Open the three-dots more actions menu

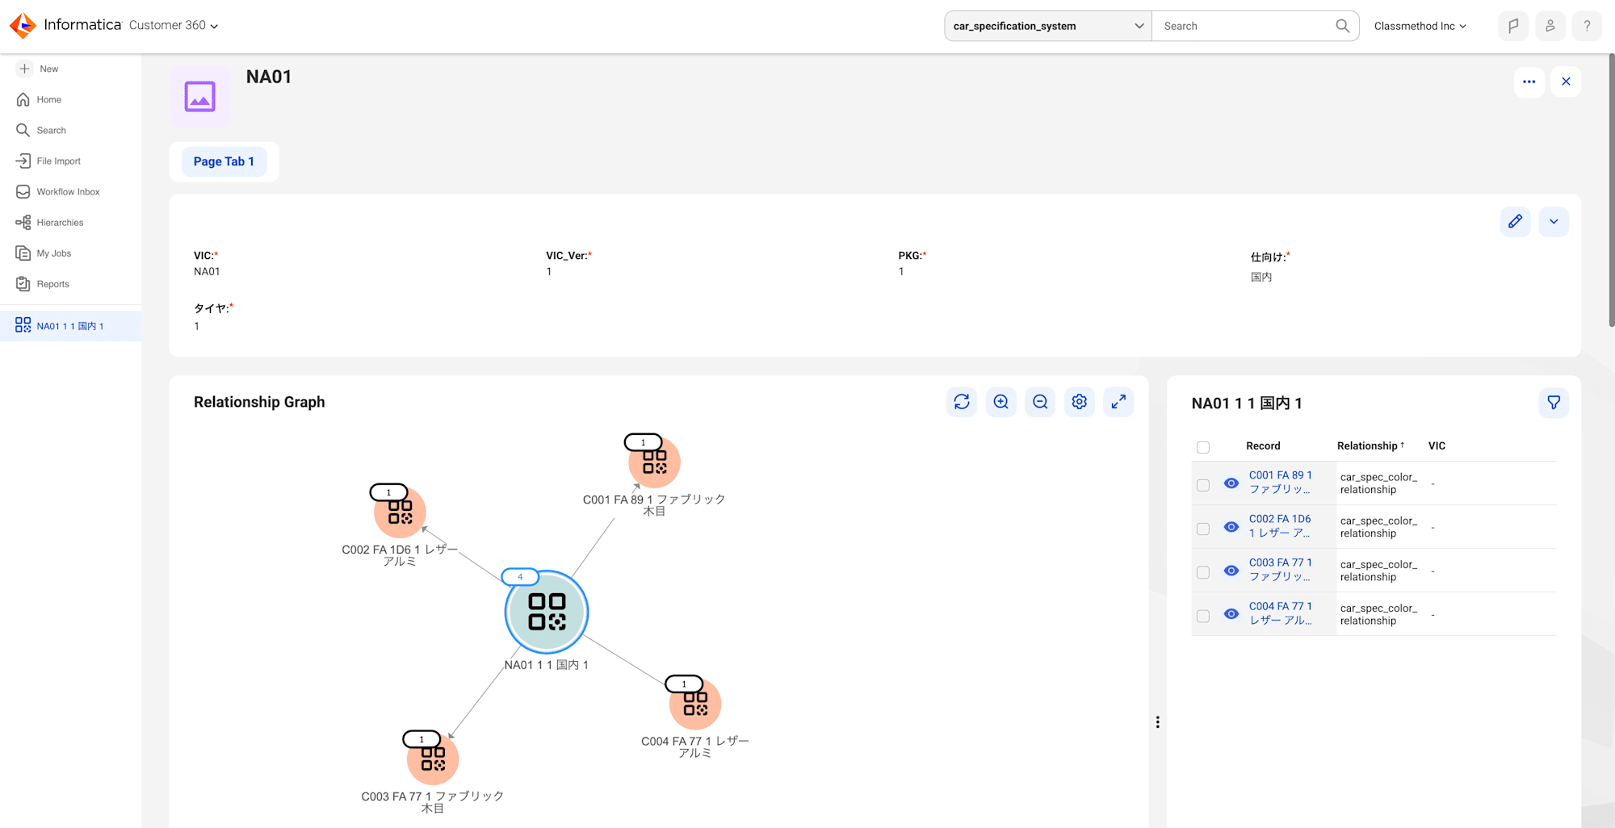point(1529,82)
